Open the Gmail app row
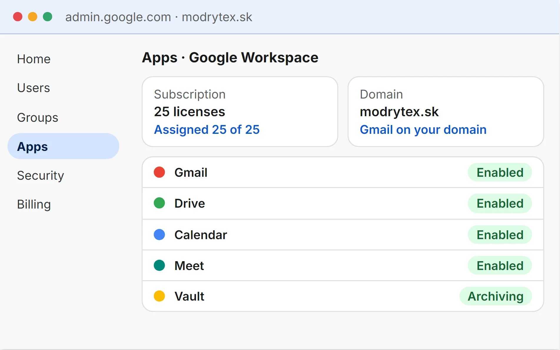 tap(343, 172)
